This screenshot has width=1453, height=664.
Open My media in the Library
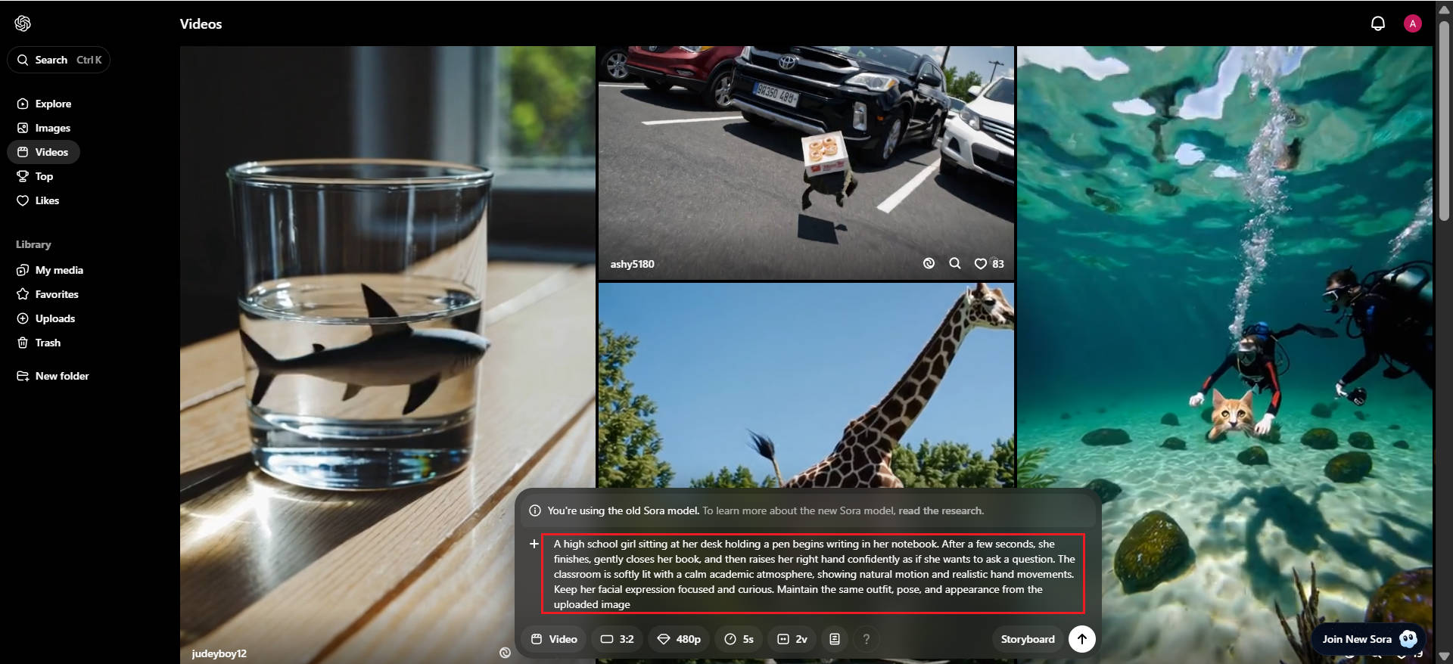click(x=59, y=270)
